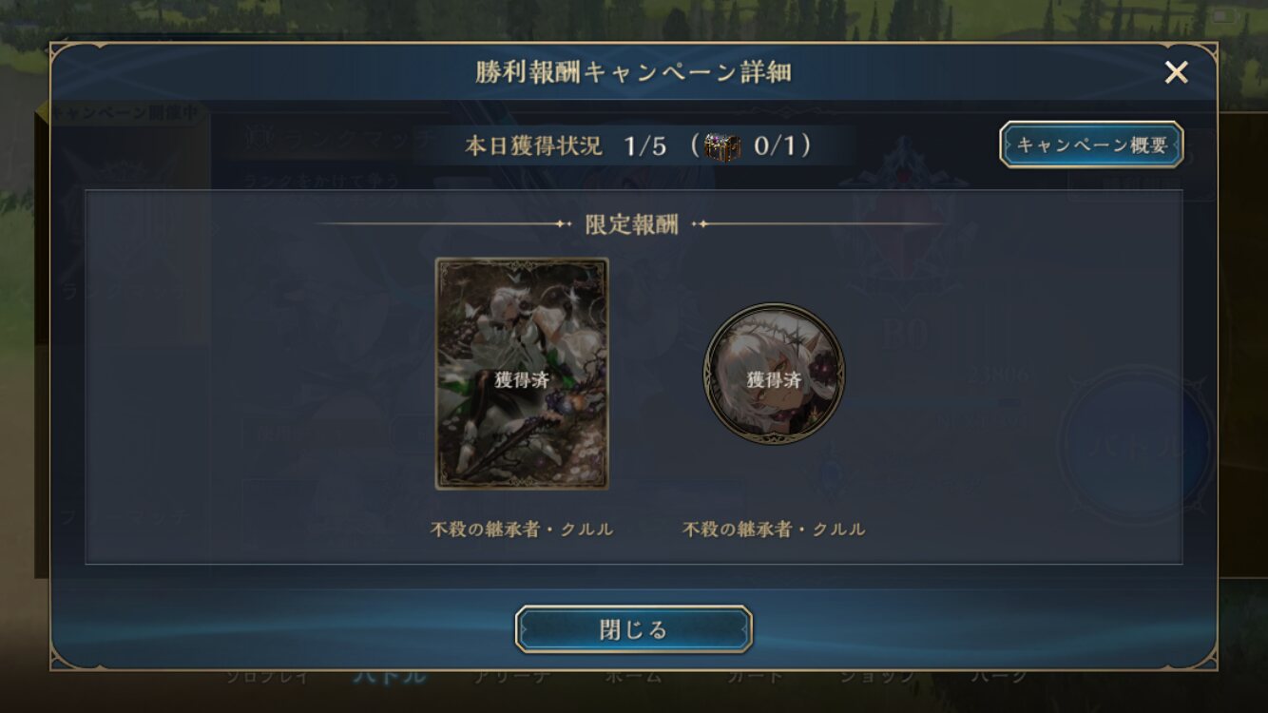The image size is (1268, 713).
Task: Click the 不殺の継承者・クルル text under the emblem
Action: point(774,530)
